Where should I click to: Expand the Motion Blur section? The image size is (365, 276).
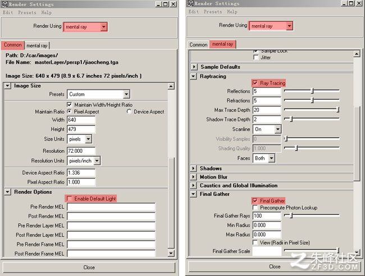193,177
